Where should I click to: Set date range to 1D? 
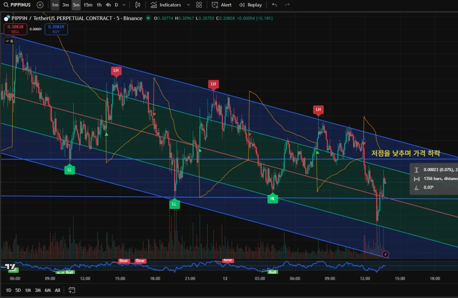click(x=8, y=290)
